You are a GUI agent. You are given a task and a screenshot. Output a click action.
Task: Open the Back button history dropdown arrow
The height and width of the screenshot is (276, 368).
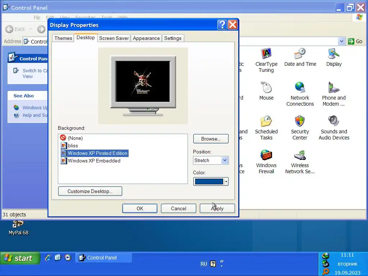[x=31, y=29]
